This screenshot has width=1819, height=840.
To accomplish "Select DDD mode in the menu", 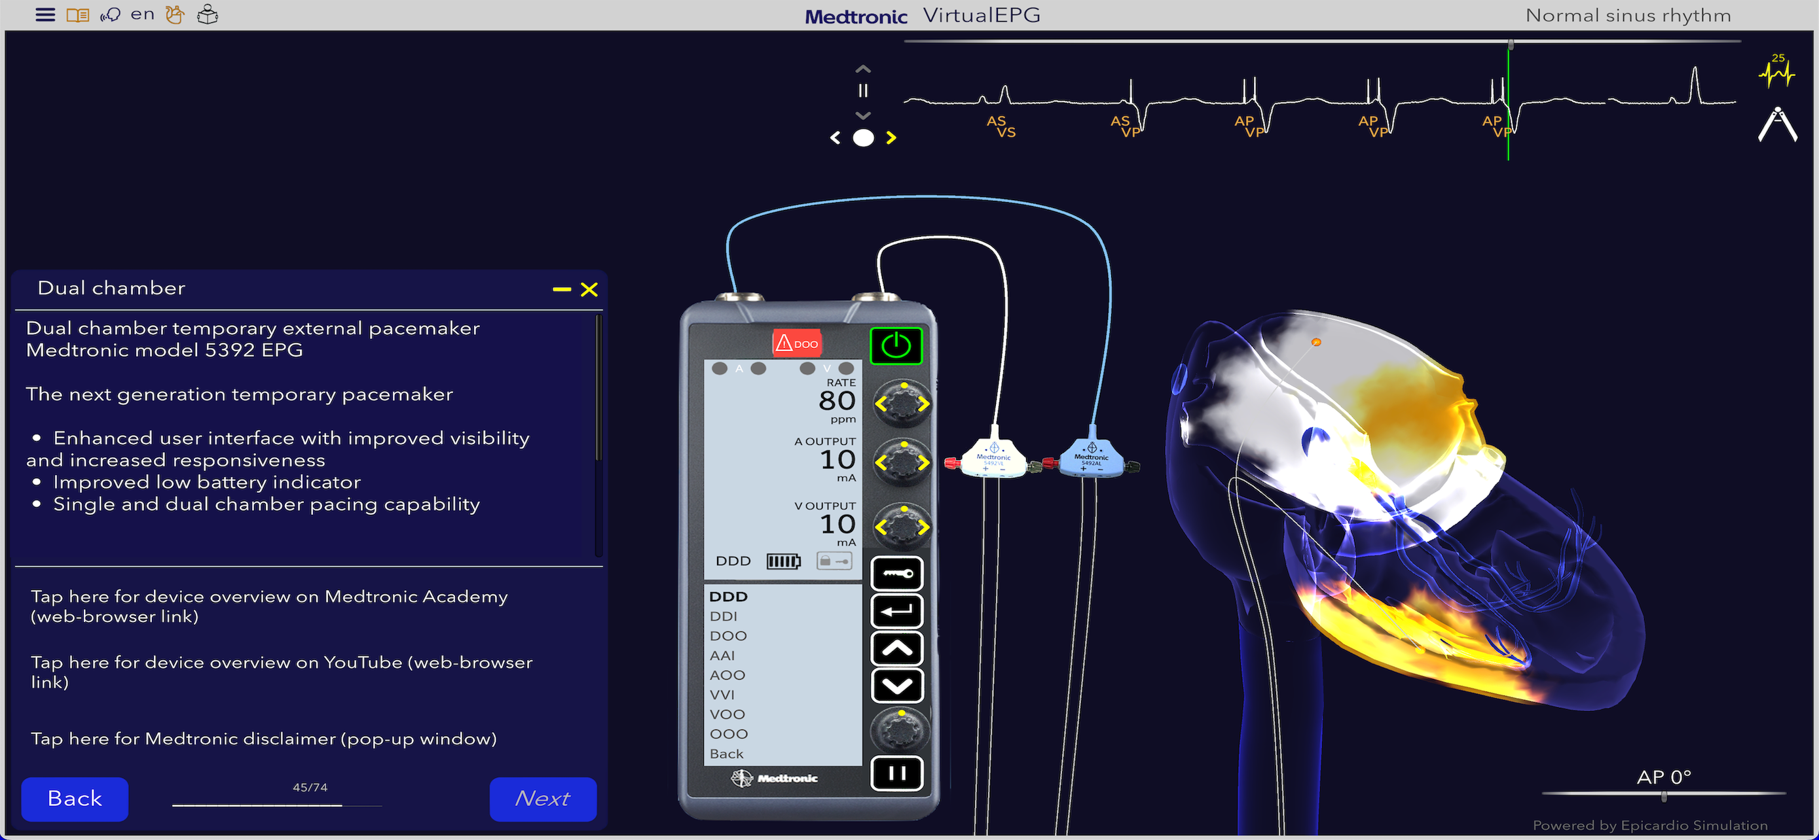I will [x=728, y=597].
